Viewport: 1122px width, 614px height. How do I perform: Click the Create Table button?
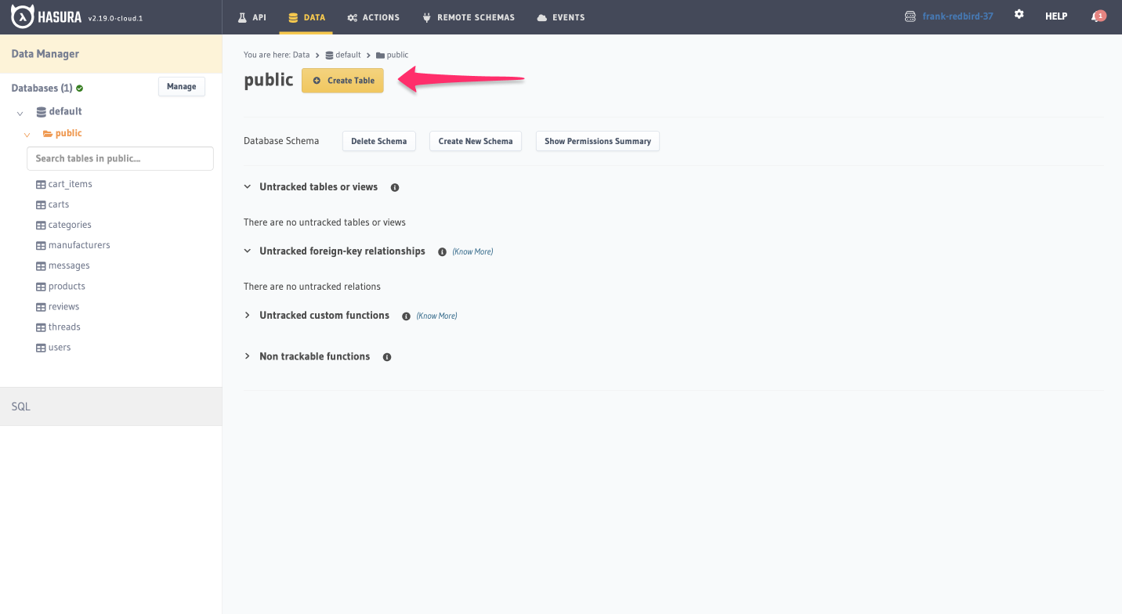pyautogui.click(x=342, y=80)
